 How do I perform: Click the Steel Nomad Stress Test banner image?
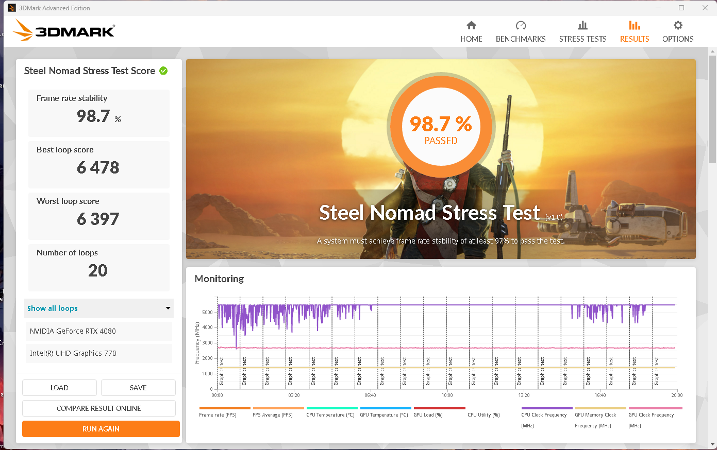[441, 159]
